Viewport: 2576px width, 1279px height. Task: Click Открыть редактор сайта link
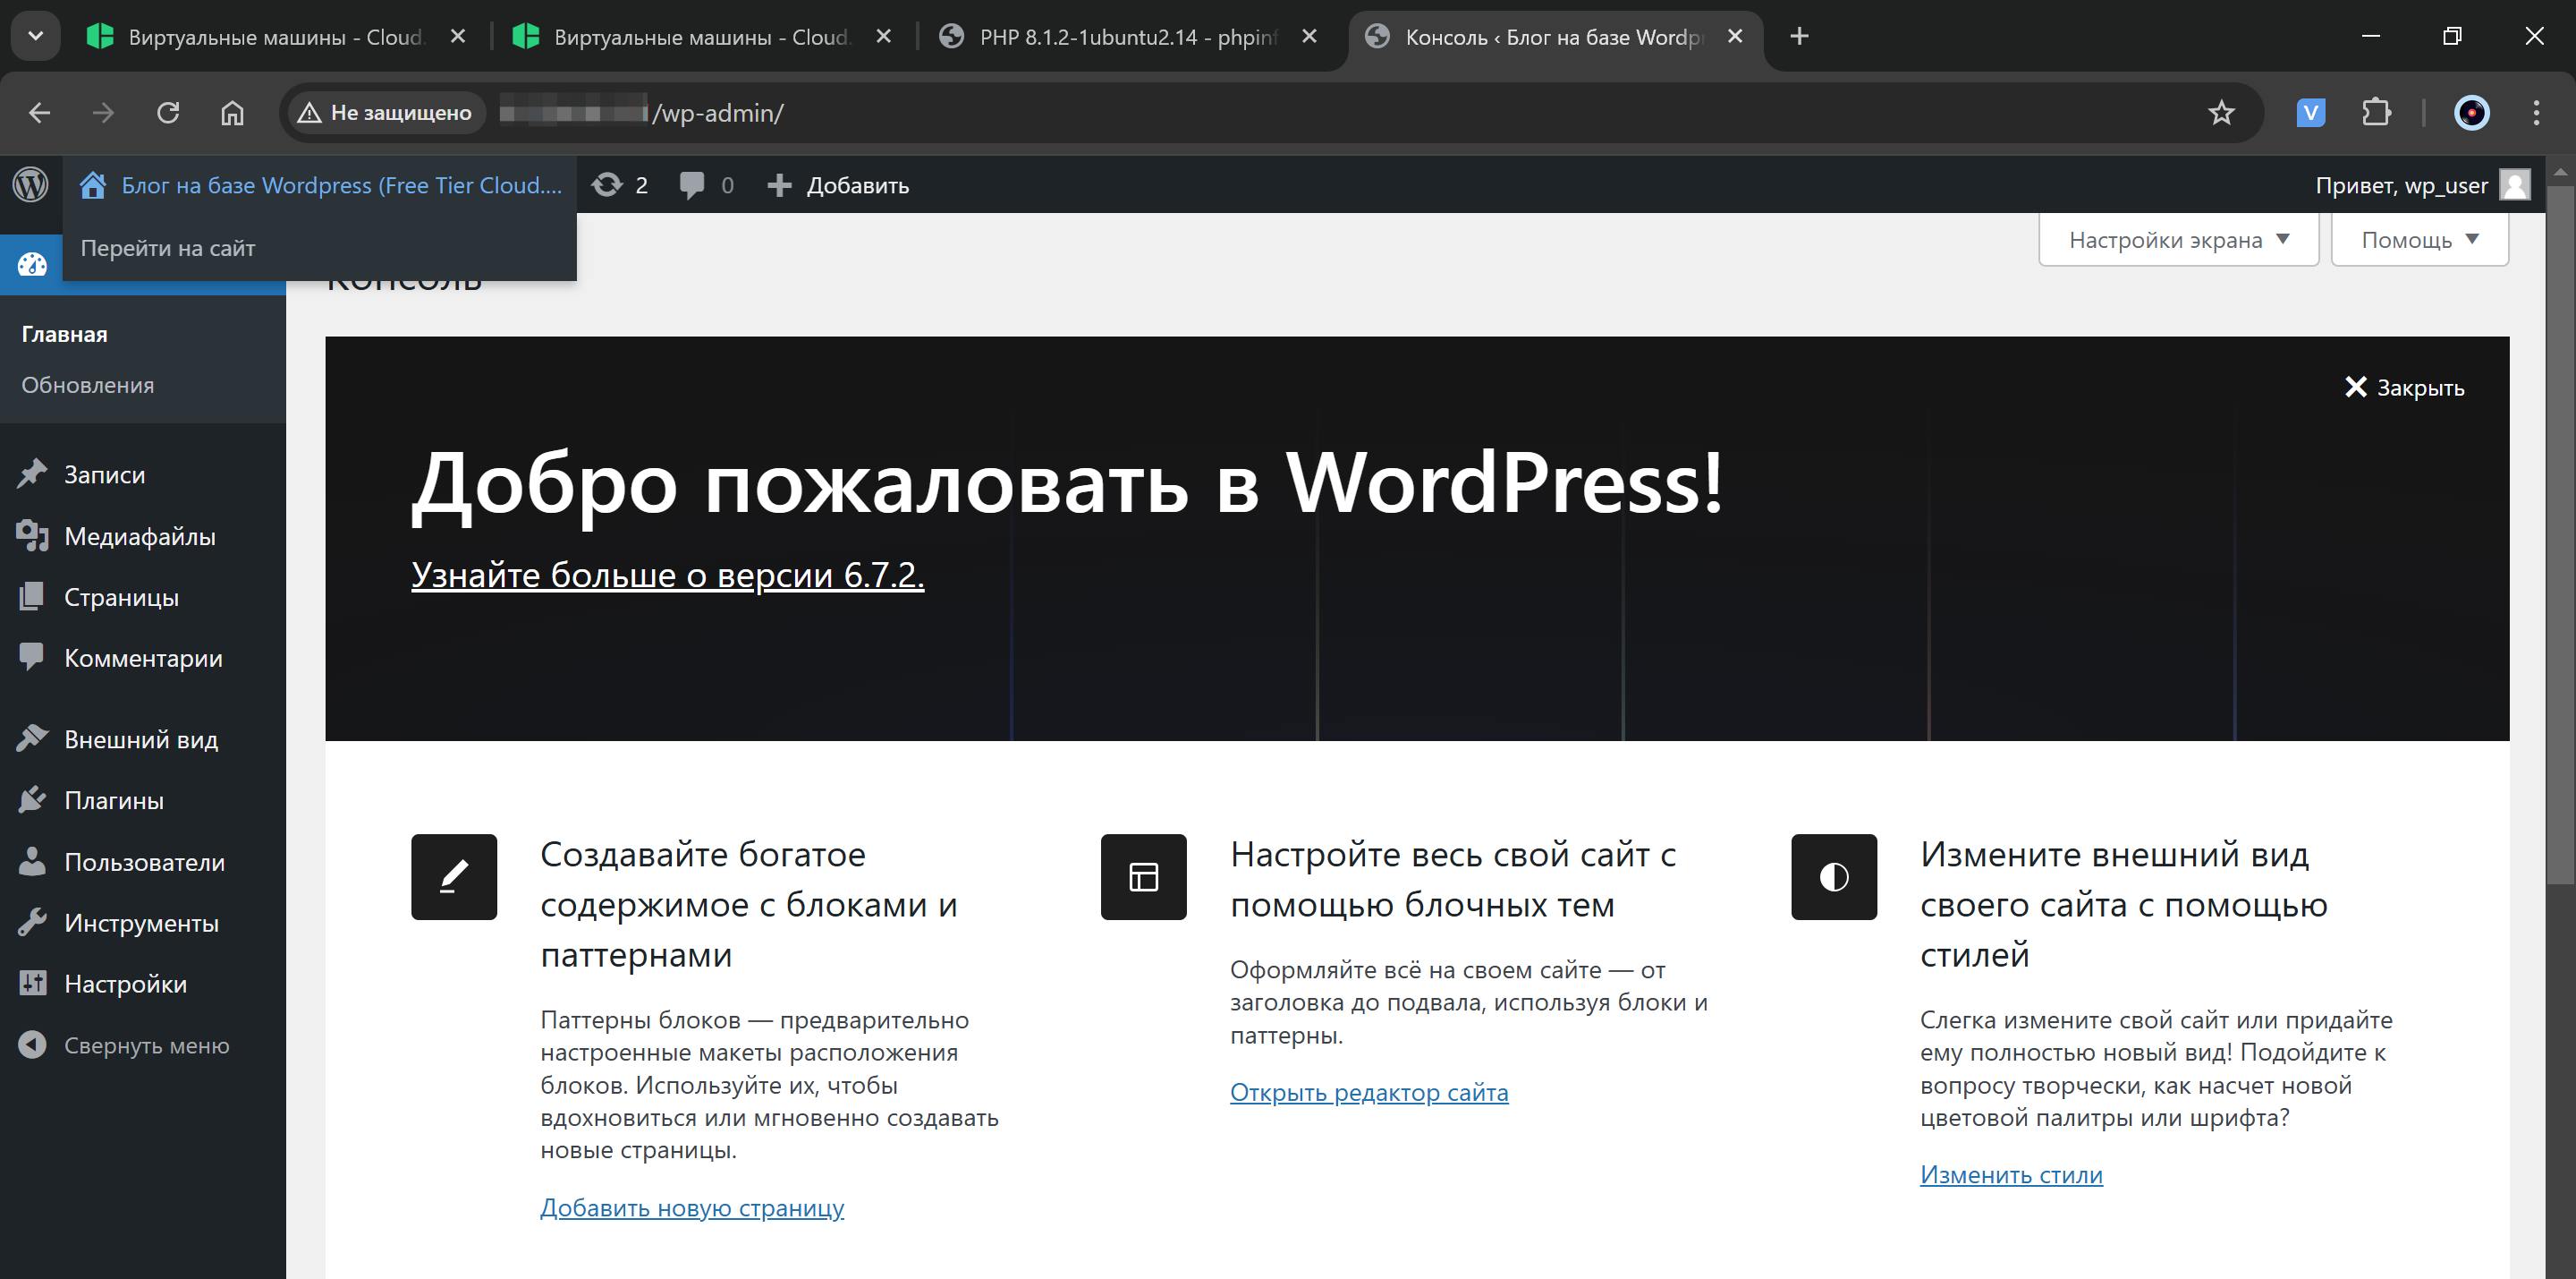[x=1369, y=1092]
